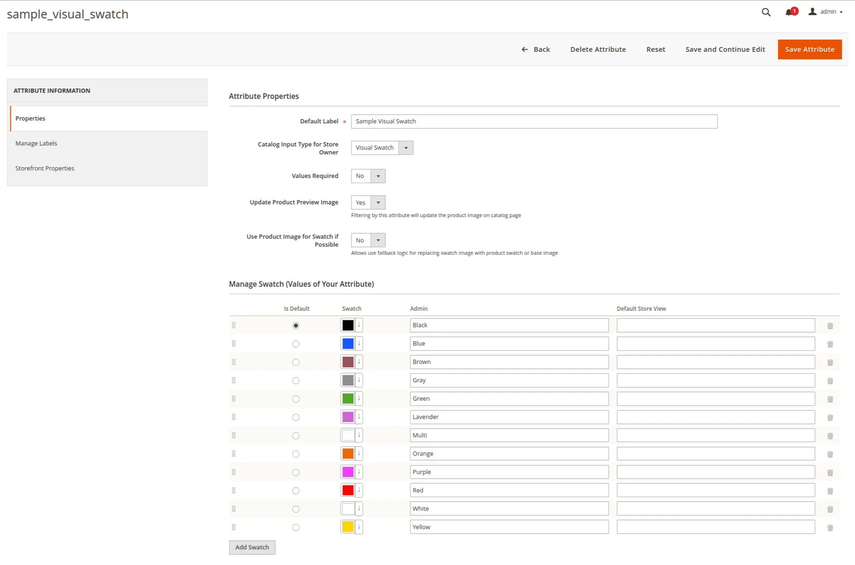The height and width of the screenshot is (565, 855).
Task: Expand swatch options arrow for Black
Action: pos(359,325)
